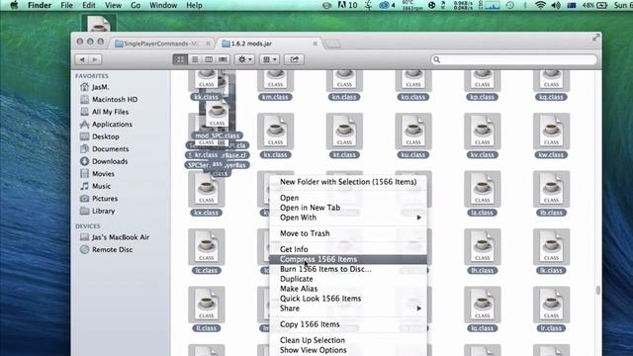Image resolution: width=633 pixels, height=356 pixels.
Task: Expand Open With submenu
Action: click(x=348, y=218)
